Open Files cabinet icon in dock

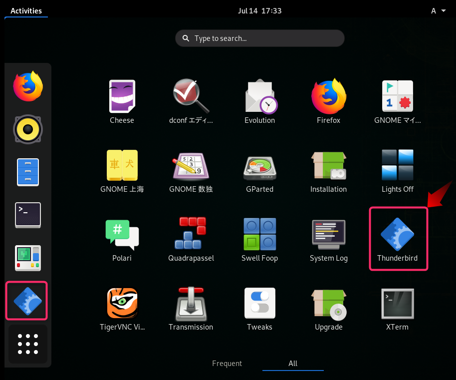[28, 172]
